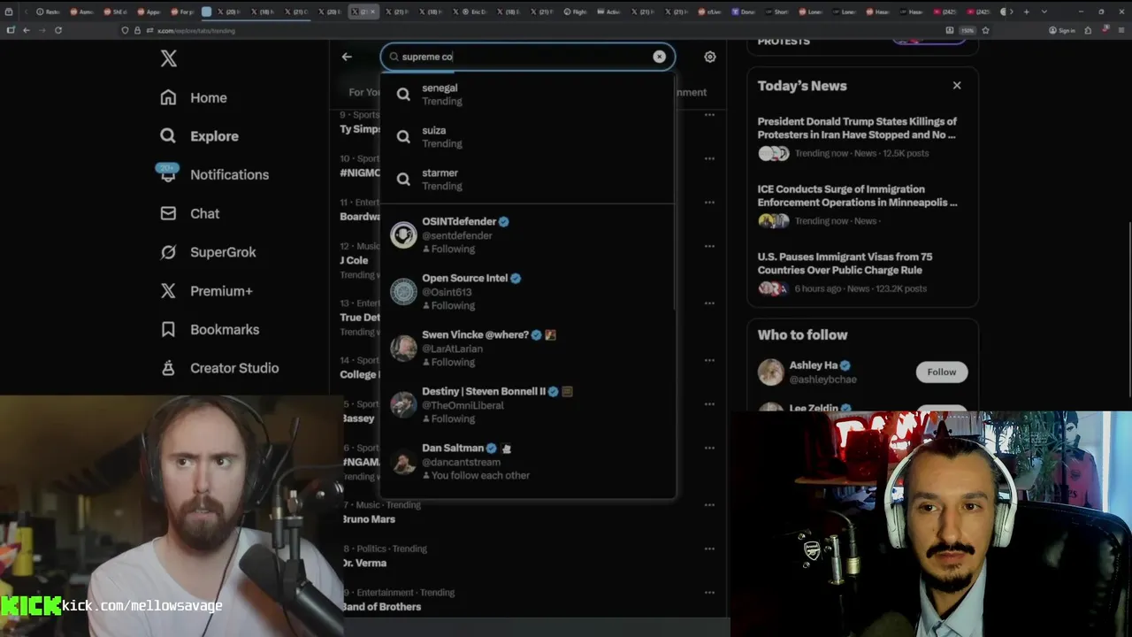Open more options for Dr. Verma trend

709,549
